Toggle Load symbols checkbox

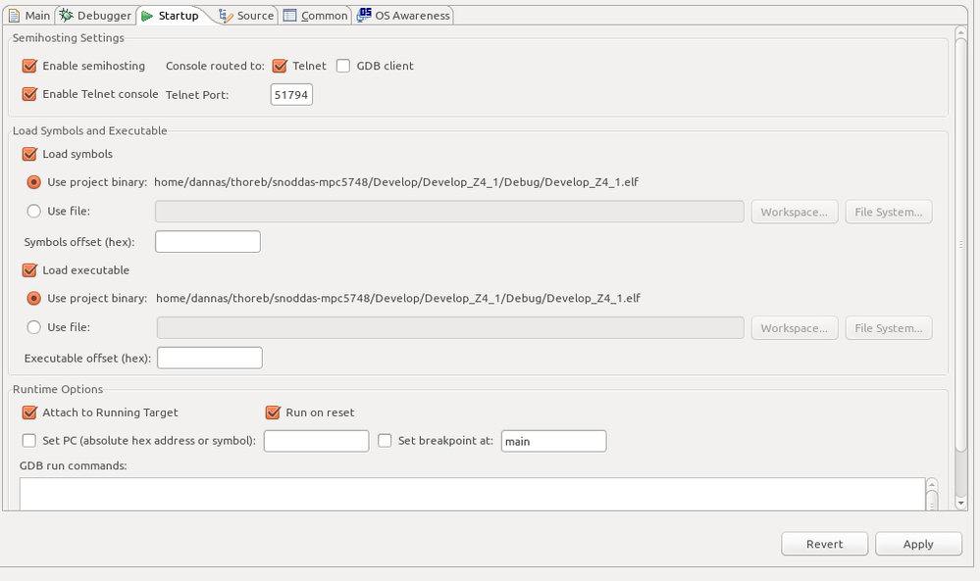[29, 154]
